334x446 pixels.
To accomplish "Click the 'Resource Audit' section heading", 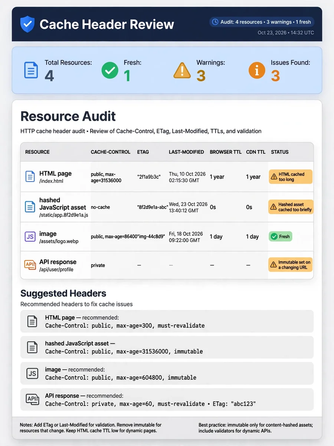I will 68,116.
